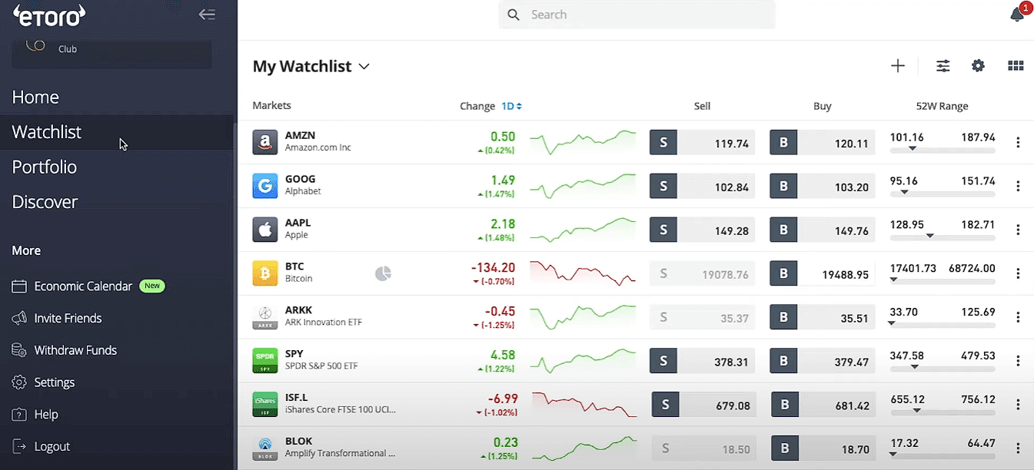This screenshot has height=470, width=1034.
Task: Click the ARKK ETF logo icon
Action: 265,317
